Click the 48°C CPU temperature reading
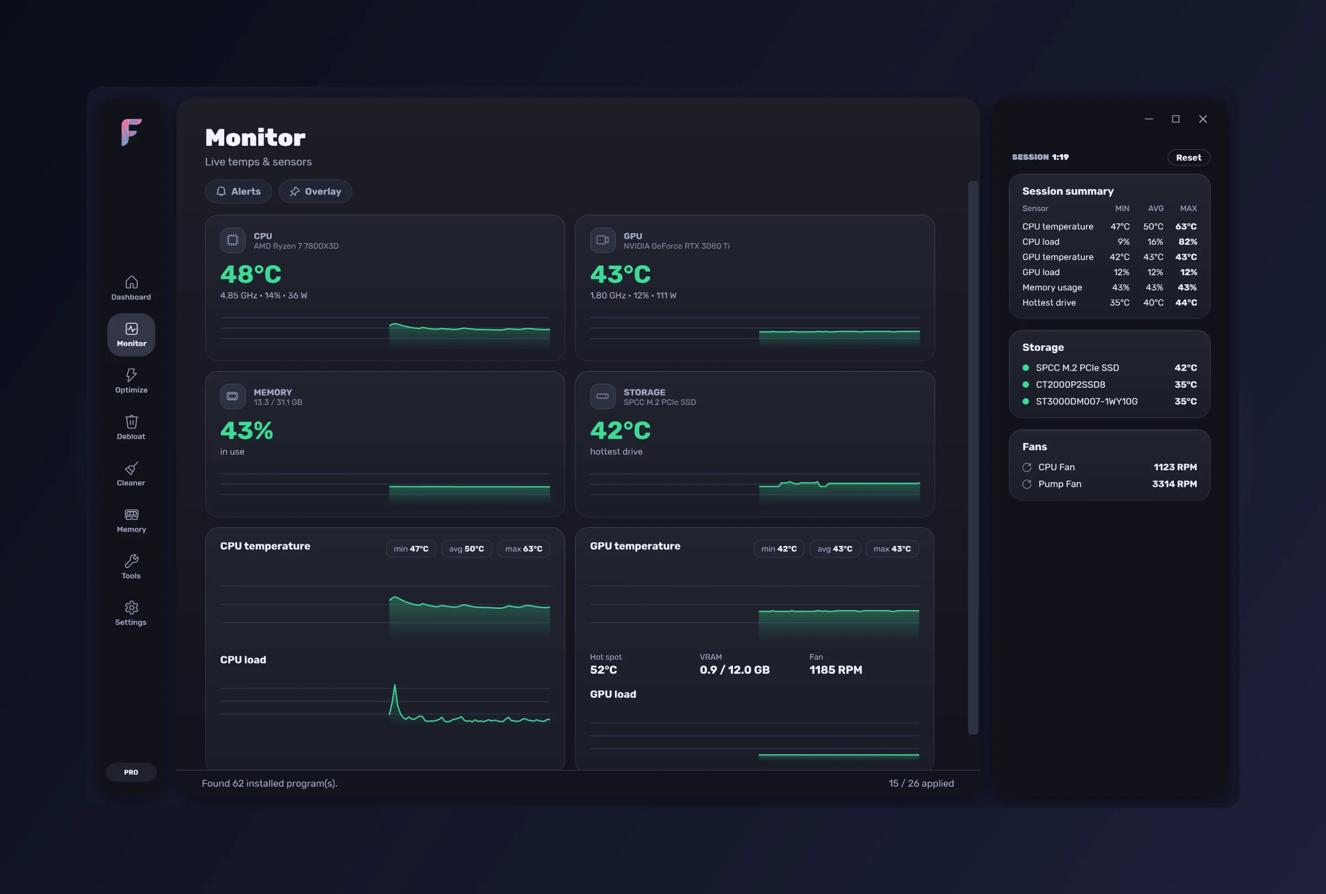Screen dimensions: 1326x894 tap(251, 274)
